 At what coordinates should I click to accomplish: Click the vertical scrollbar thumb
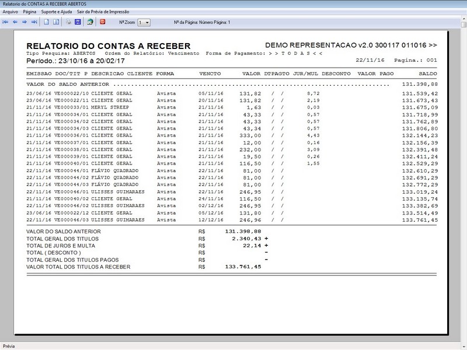(463, 25)
